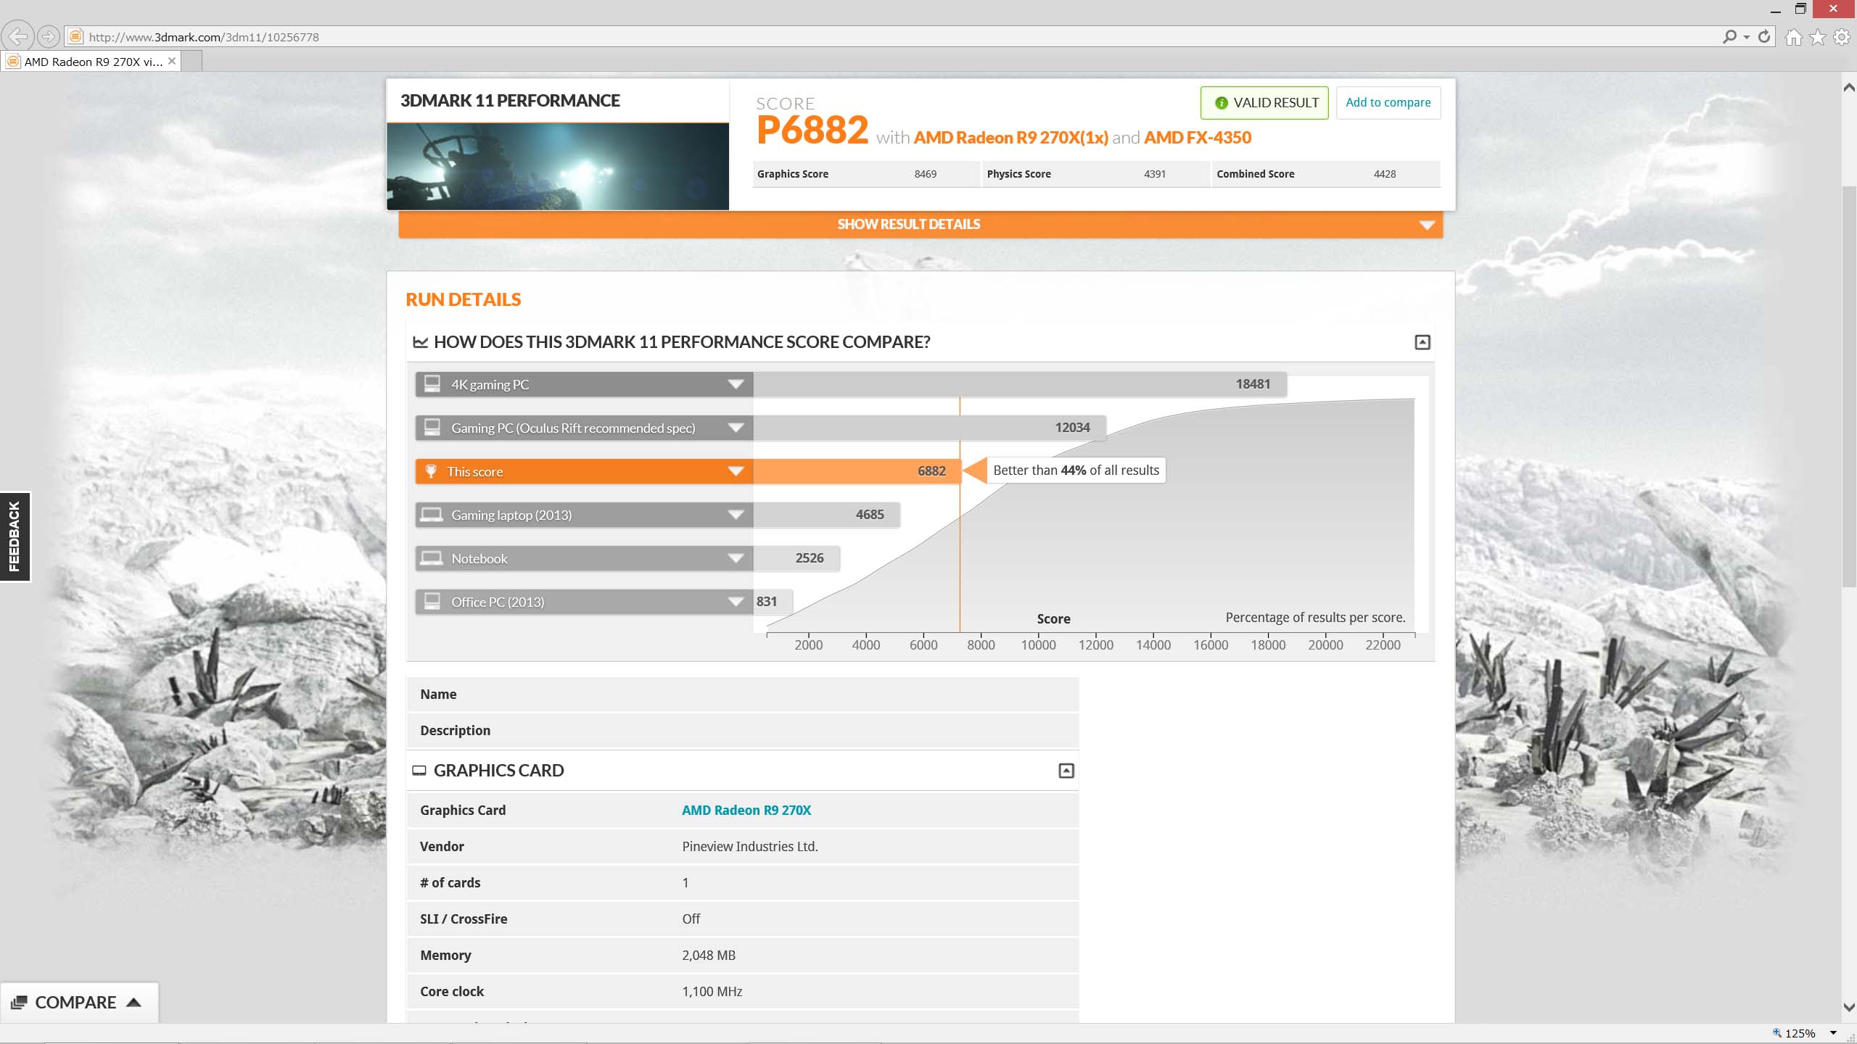Refresh the page with reload icon
This screenshot has height=1044, width=1857.
[1764, 36]
